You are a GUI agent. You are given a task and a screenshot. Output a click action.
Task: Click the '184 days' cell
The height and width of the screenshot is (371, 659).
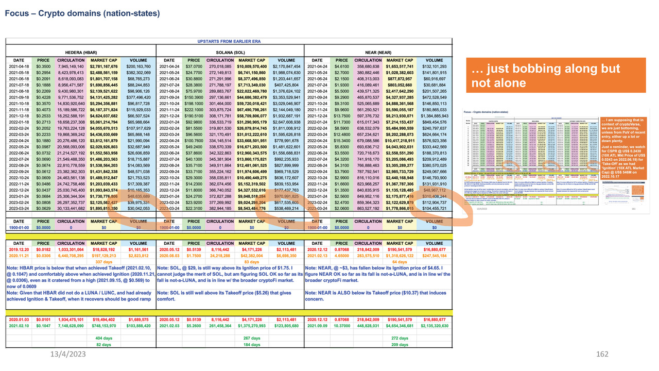tap(251, 345)
